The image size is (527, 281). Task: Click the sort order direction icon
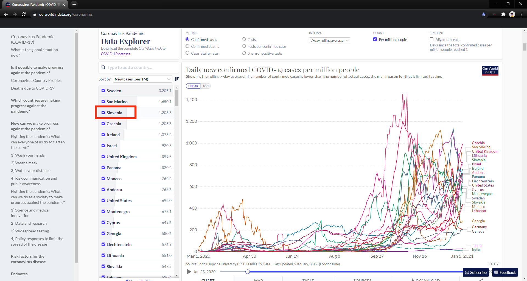point(177,79)
